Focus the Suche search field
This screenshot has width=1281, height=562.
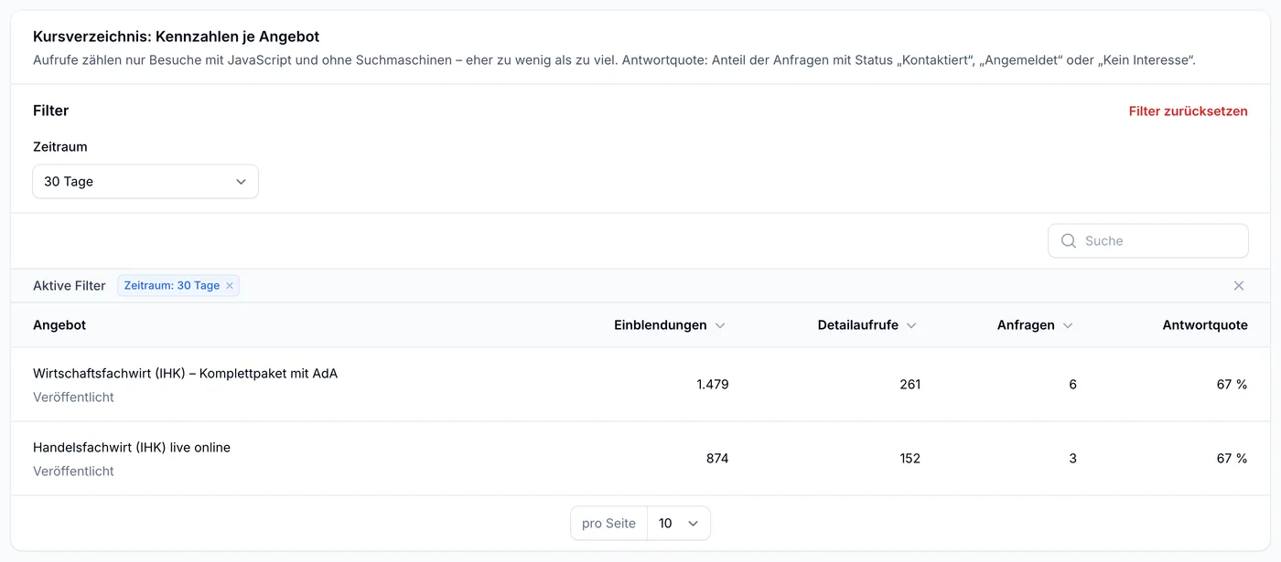1147,241
